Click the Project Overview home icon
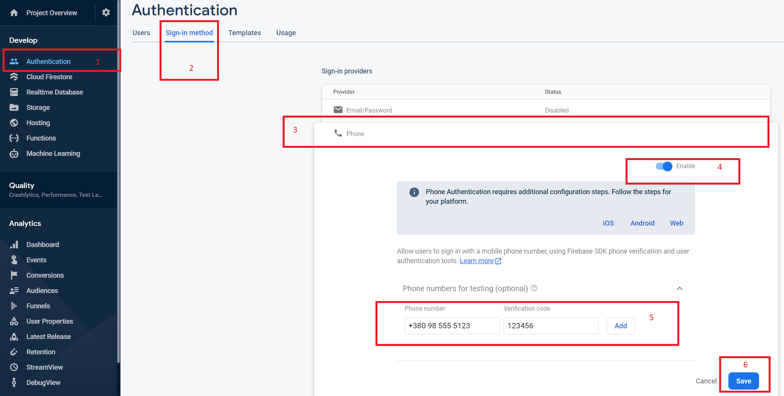784x396 pixels. tap(14, 13)
